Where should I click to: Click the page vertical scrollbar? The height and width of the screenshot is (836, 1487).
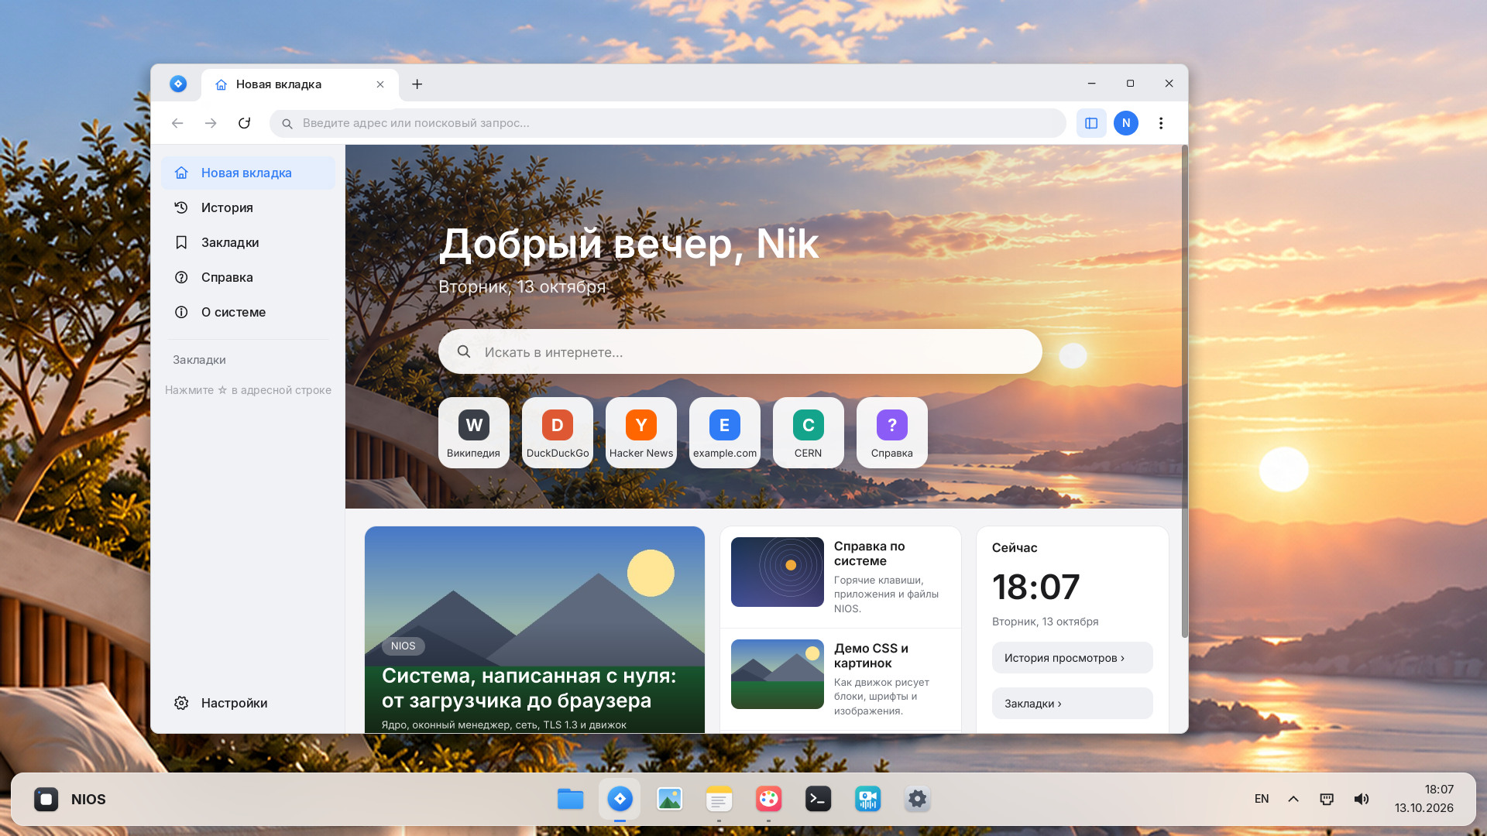(x=1184, y=391)
